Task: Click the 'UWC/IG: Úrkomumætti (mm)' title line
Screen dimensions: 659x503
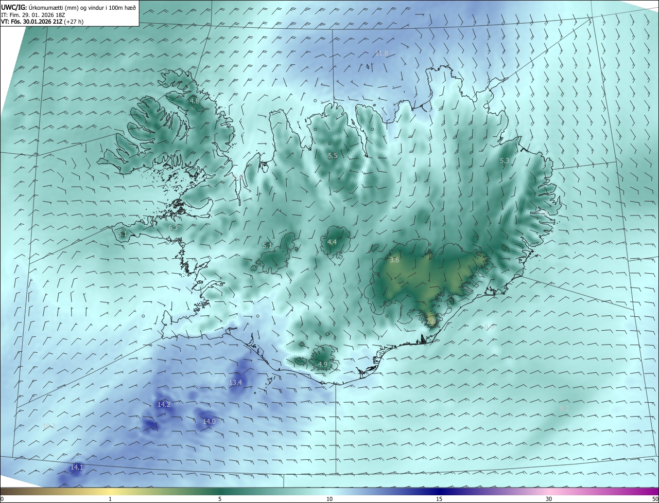Action: tap(68, 8)
